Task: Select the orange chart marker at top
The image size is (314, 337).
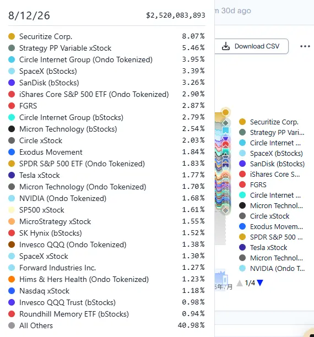Action: pyautogui.click(x=225, y=112)
